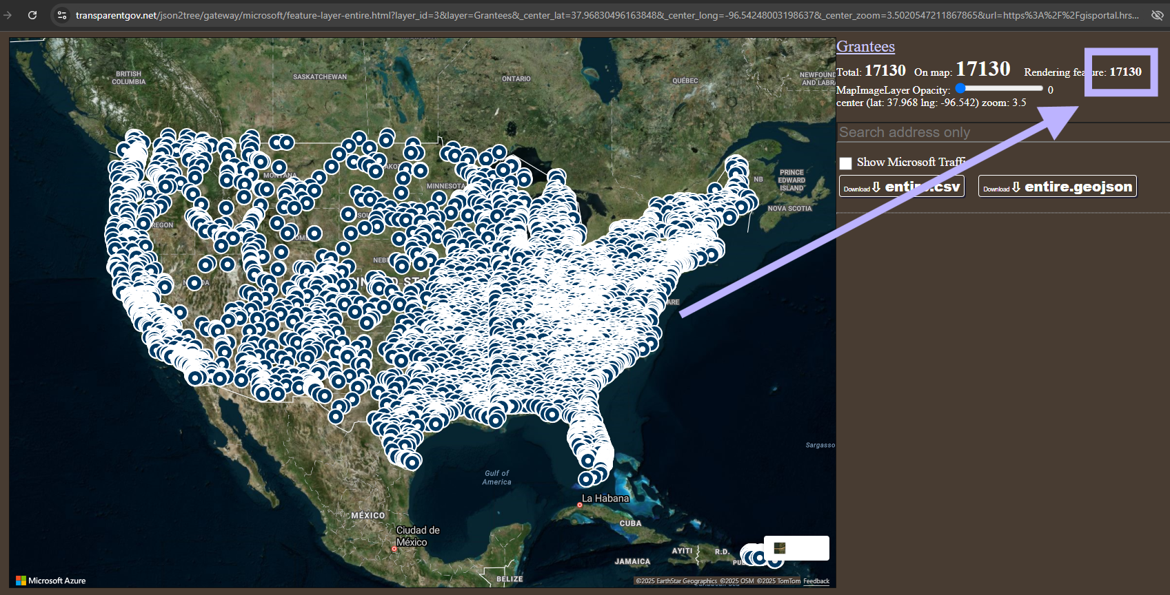
Task: Click the NOVA SCOTIA map label
Action: point(789,208)
